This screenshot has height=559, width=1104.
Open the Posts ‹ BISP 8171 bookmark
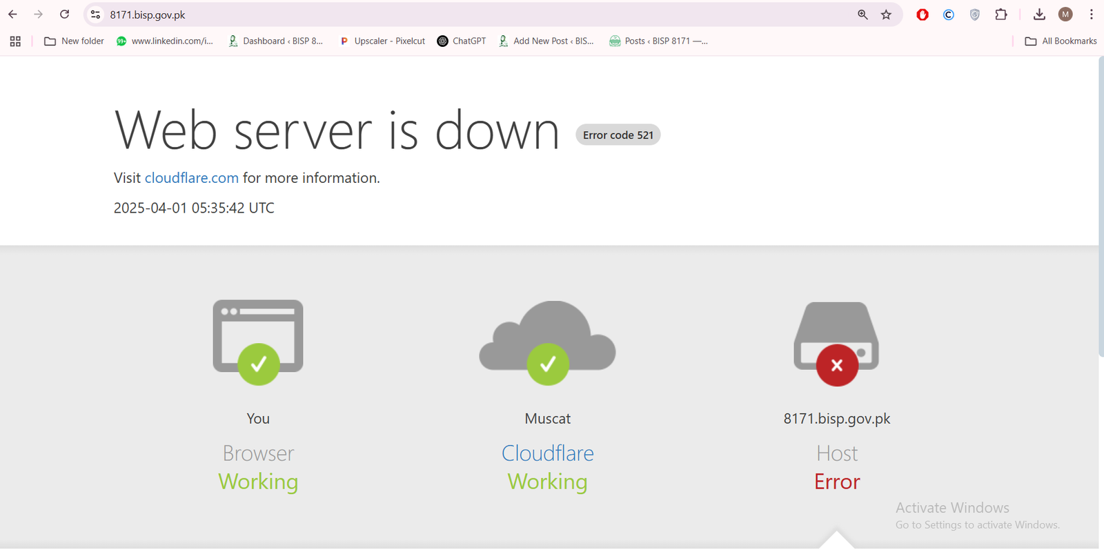tap(658, 41)
